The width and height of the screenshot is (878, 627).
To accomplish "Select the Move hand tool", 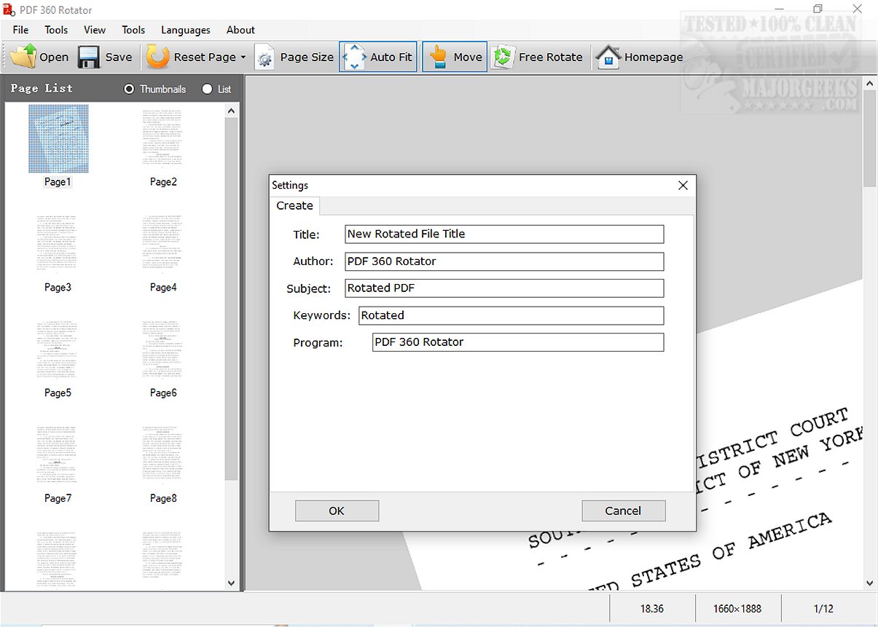I will [x=455, y=57].
